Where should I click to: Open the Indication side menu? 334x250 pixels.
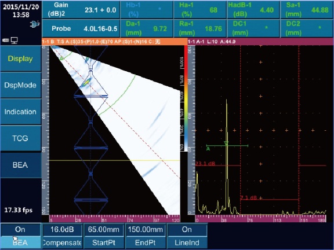click(x=21, y=112)
